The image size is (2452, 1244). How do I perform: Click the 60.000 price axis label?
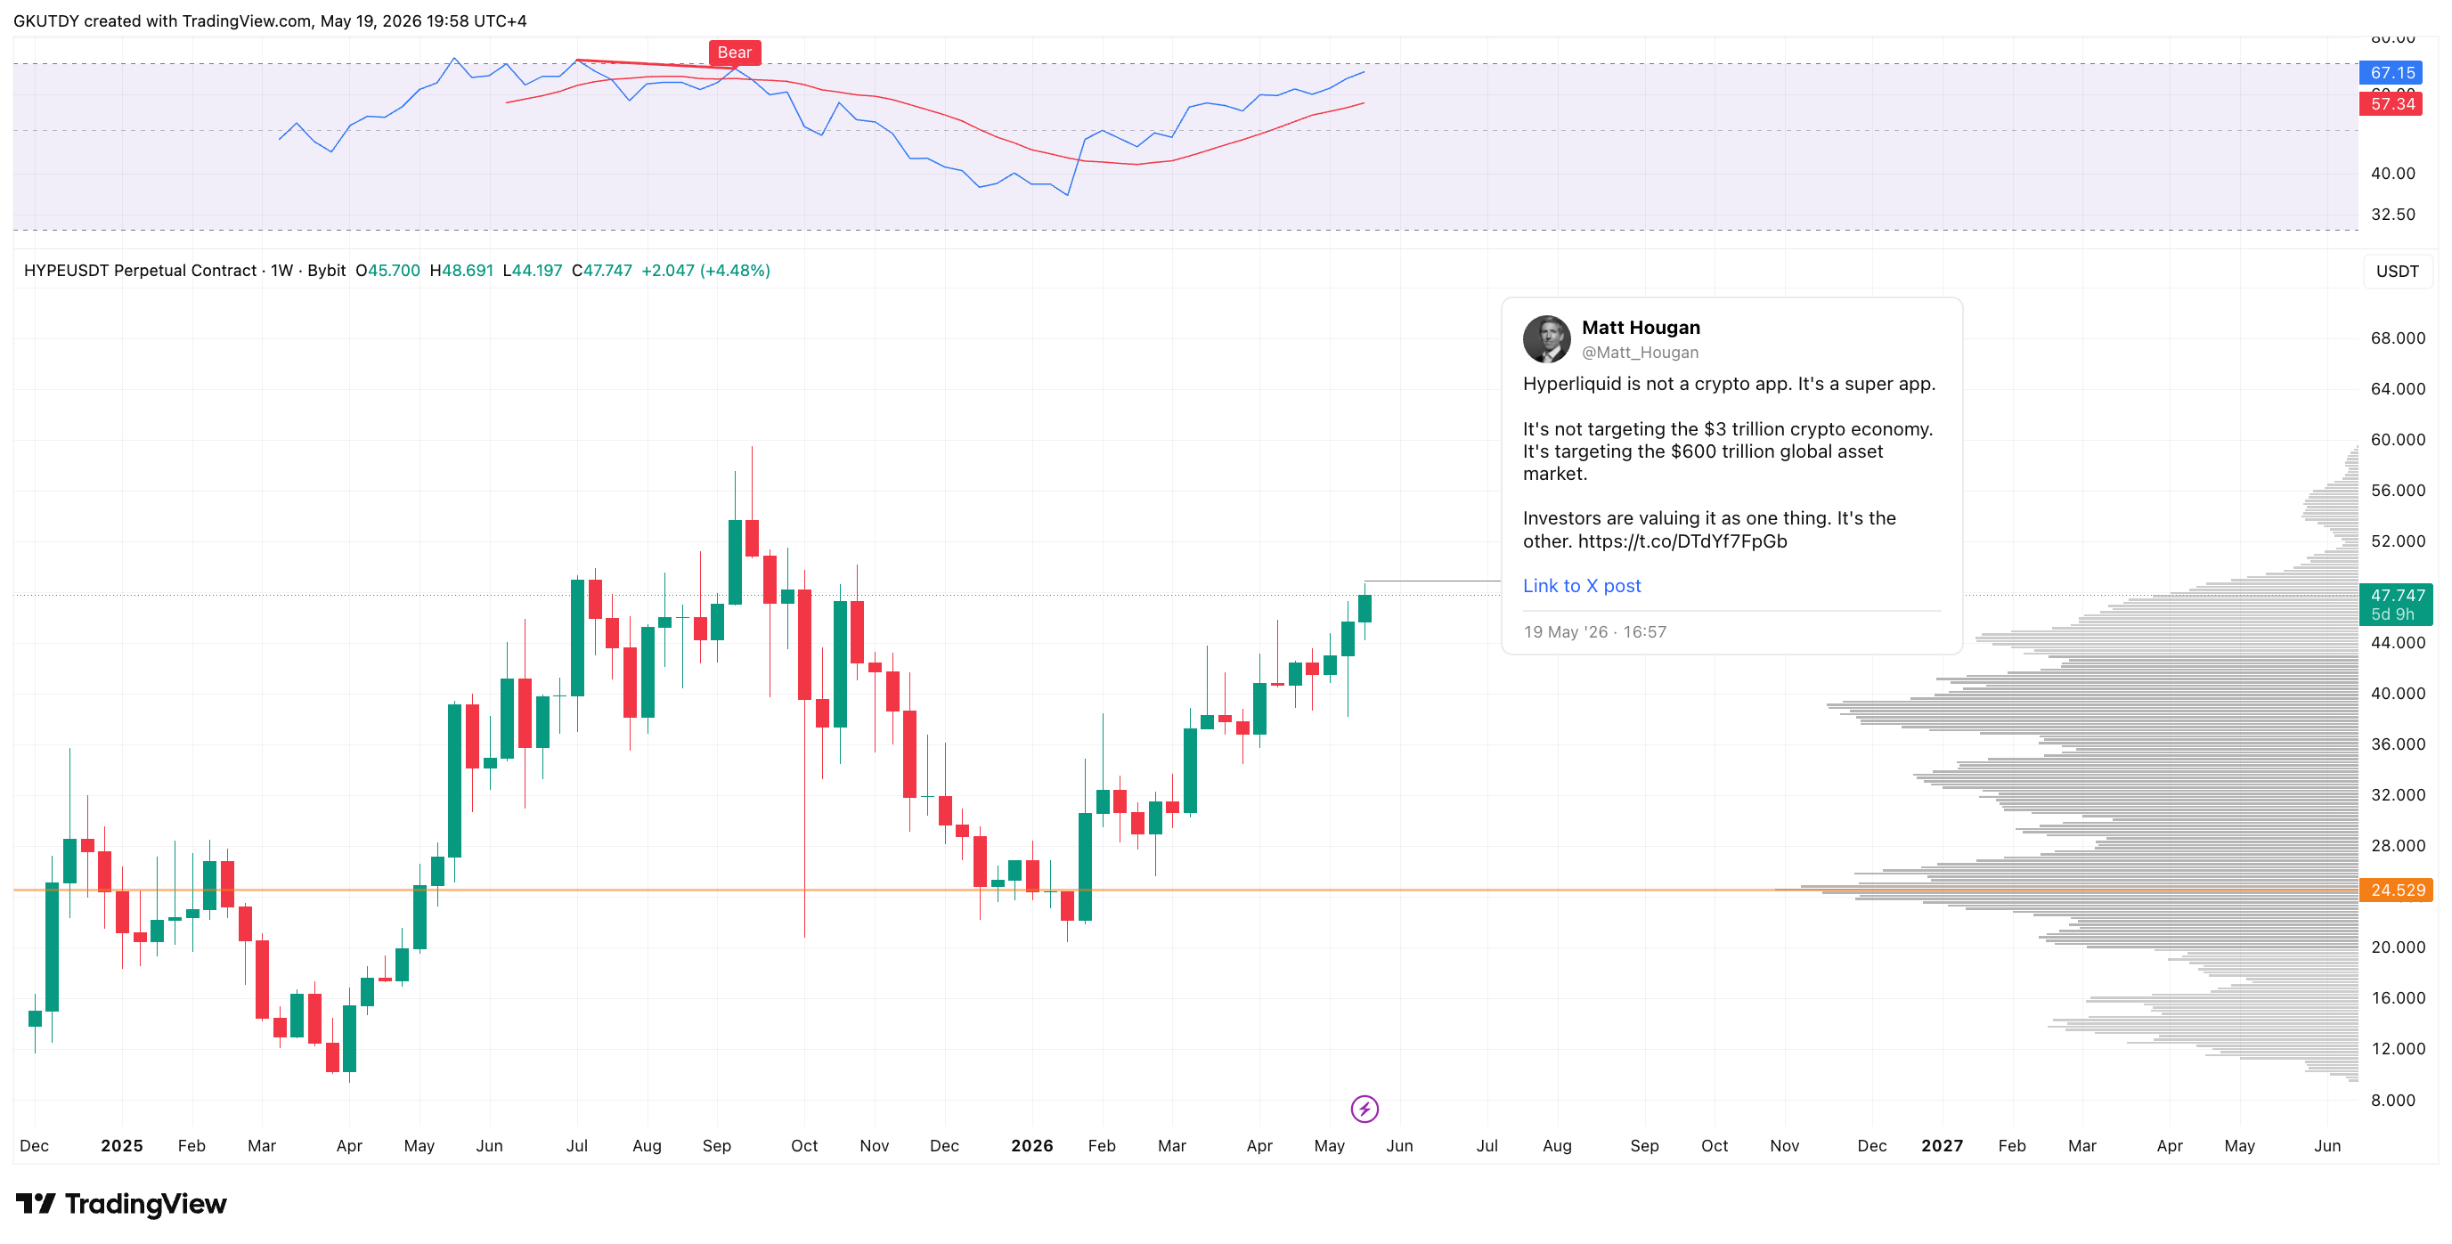pos(2397,440)
